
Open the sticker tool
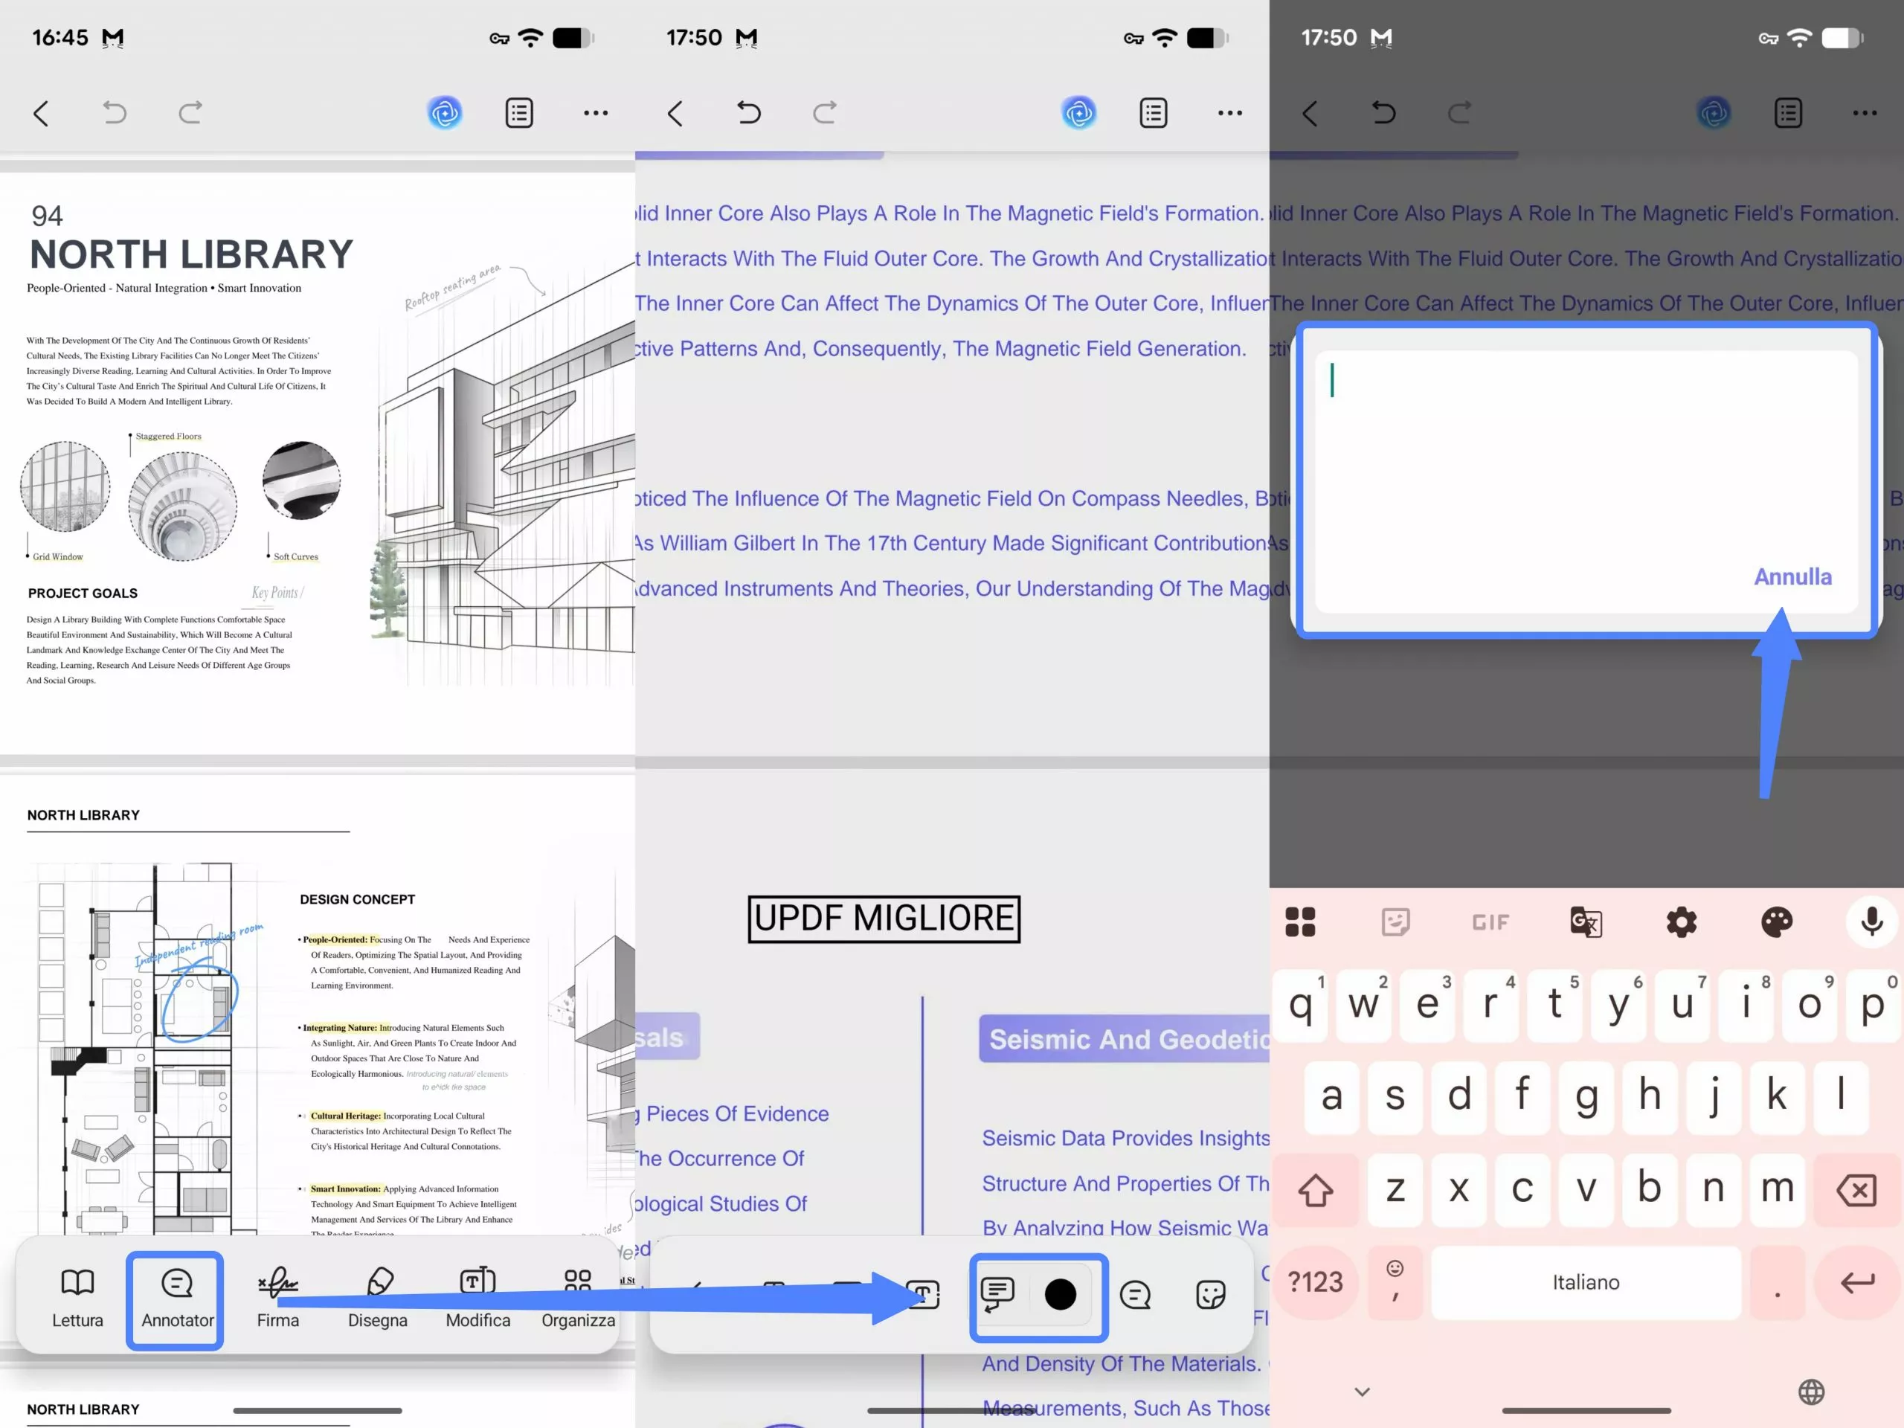1210,1293
